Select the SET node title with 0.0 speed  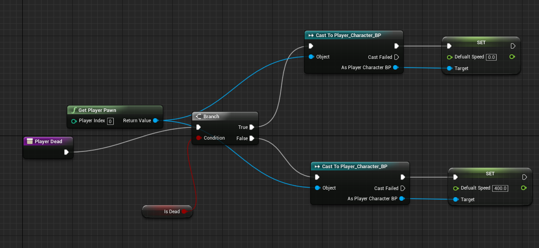pos(481,42)
